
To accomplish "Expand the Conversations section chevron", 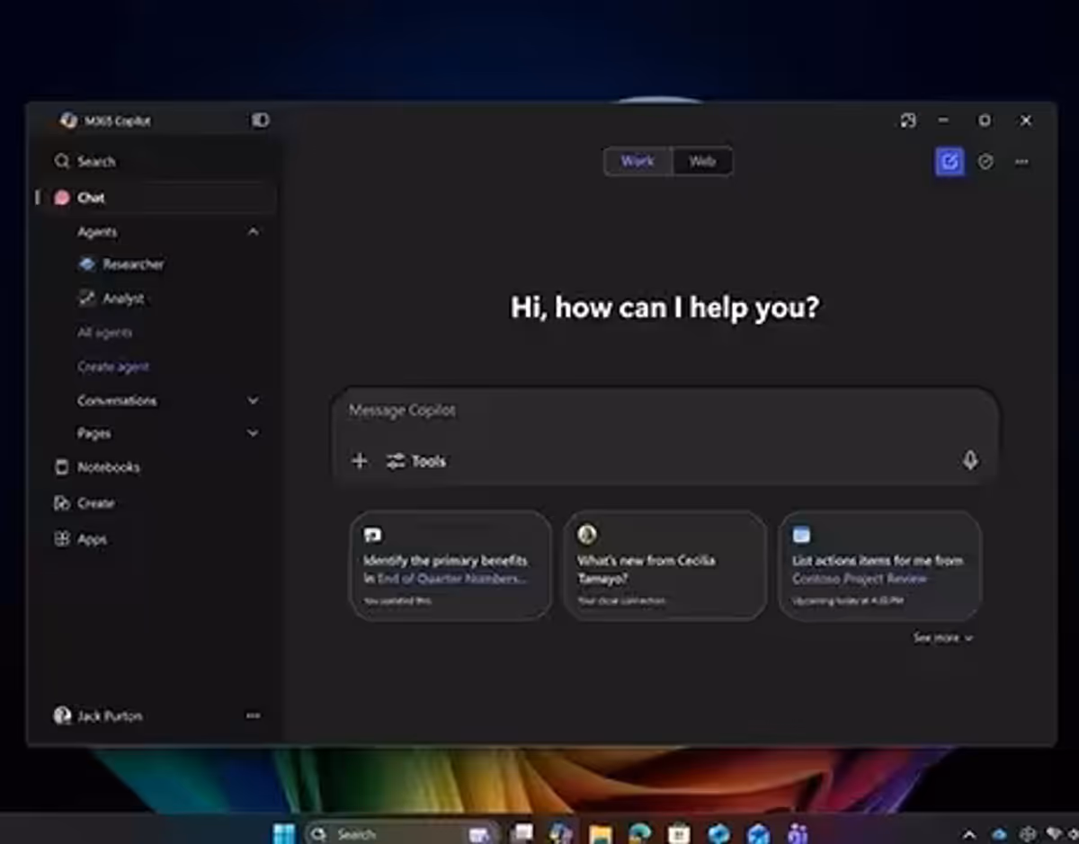I will tap(253, 401).
